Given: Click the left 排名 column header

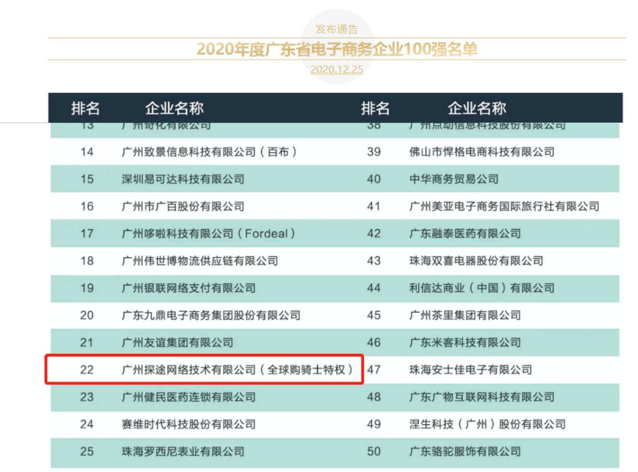Looking at the screenshot, I should point(86,108).
